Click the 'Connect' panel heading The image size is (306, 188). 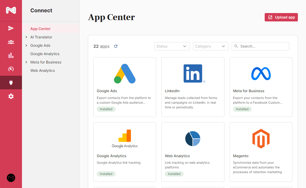(x=41, y=10)
